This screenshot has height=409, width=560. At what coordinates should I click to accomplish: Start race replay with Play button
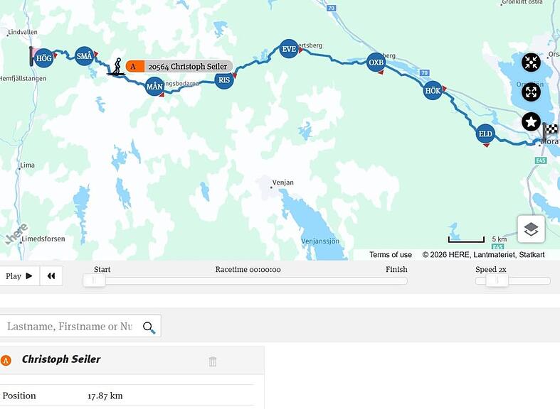20,276
